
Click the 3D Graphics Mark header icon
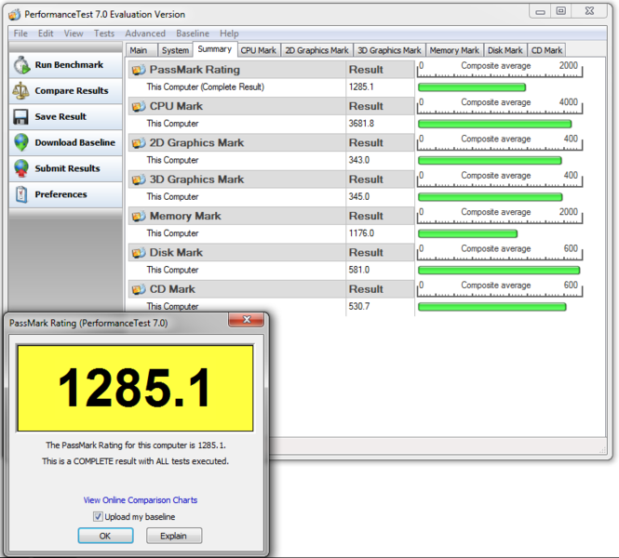coord(139,179)
